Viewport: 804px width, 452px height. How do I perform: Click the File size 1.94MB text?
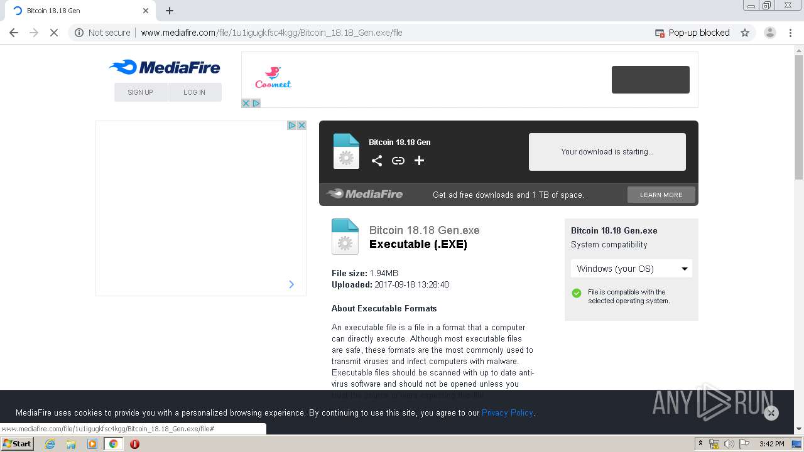coord(365,273)
